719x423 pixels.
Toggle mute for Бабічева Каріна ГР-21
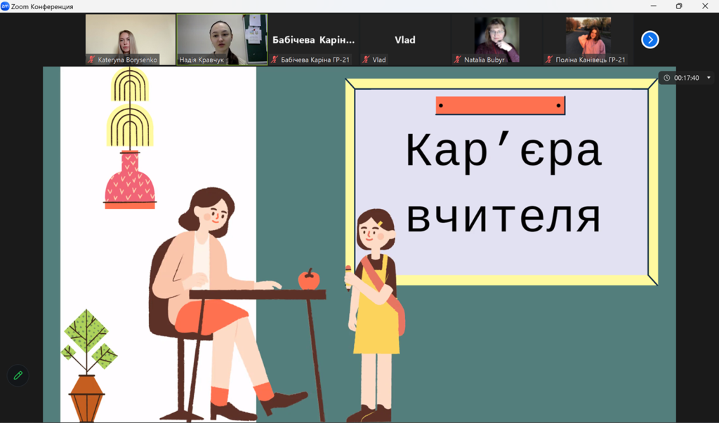coord(275,60)
